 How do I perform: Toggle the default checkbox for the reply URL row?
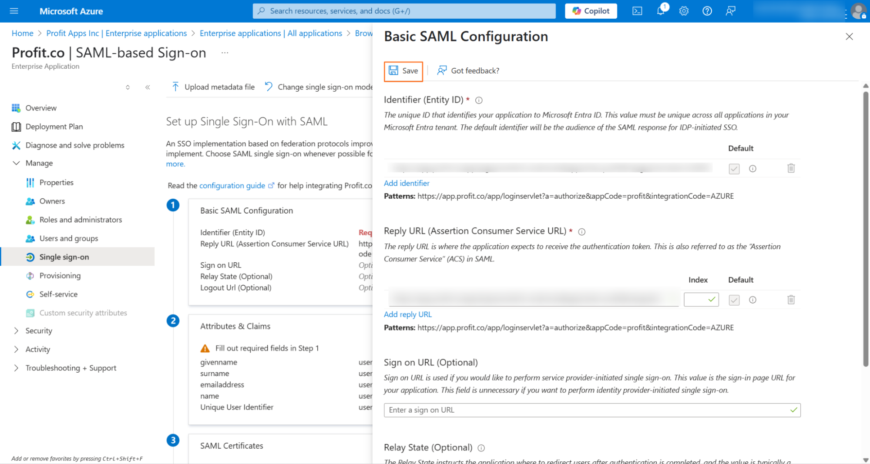[x=734, y=300]
